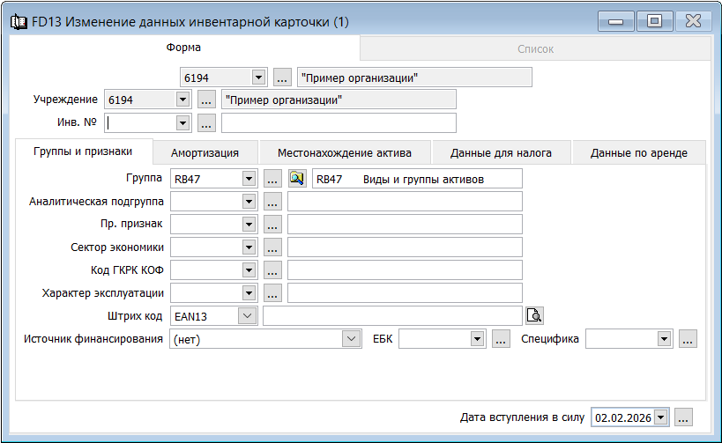Switch to the Список tab
722x443 pixels.
coord(535,48)
